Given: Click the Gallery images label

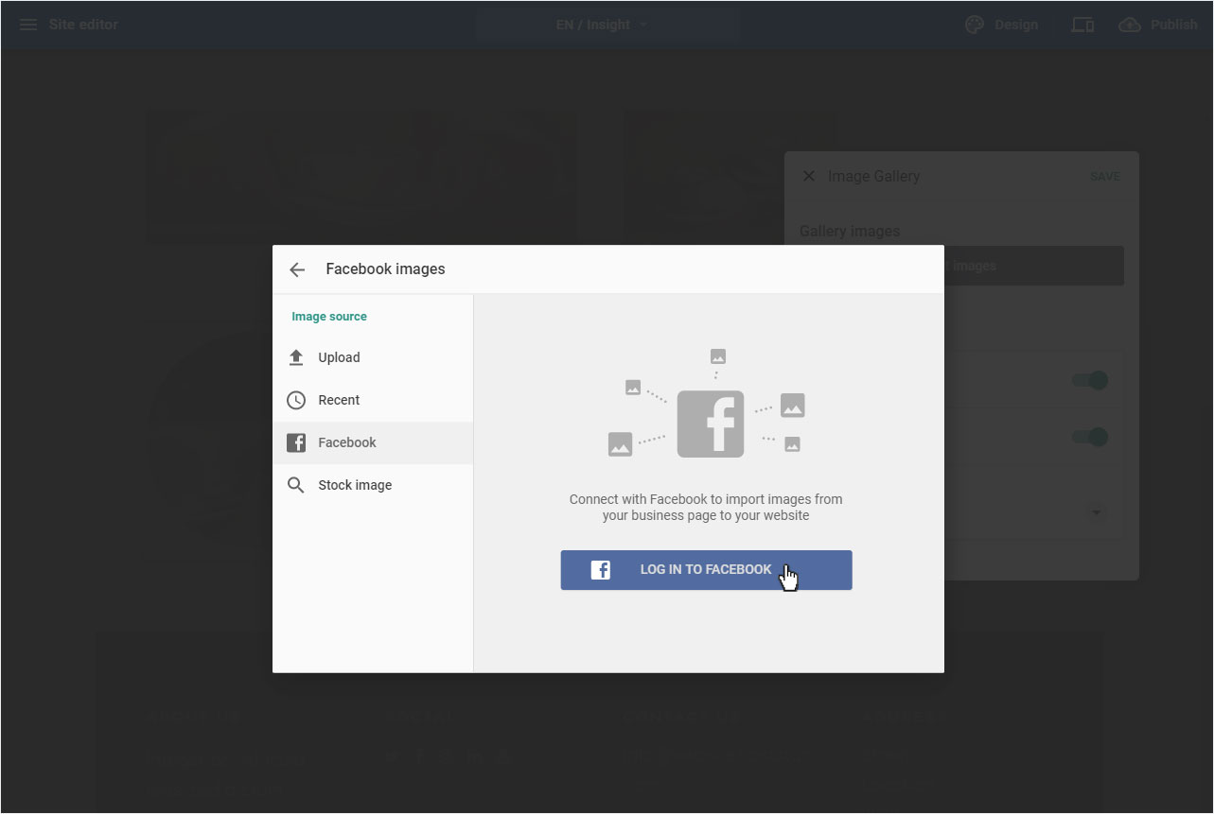Looking at the screenshot, I should tap(850, 231).
